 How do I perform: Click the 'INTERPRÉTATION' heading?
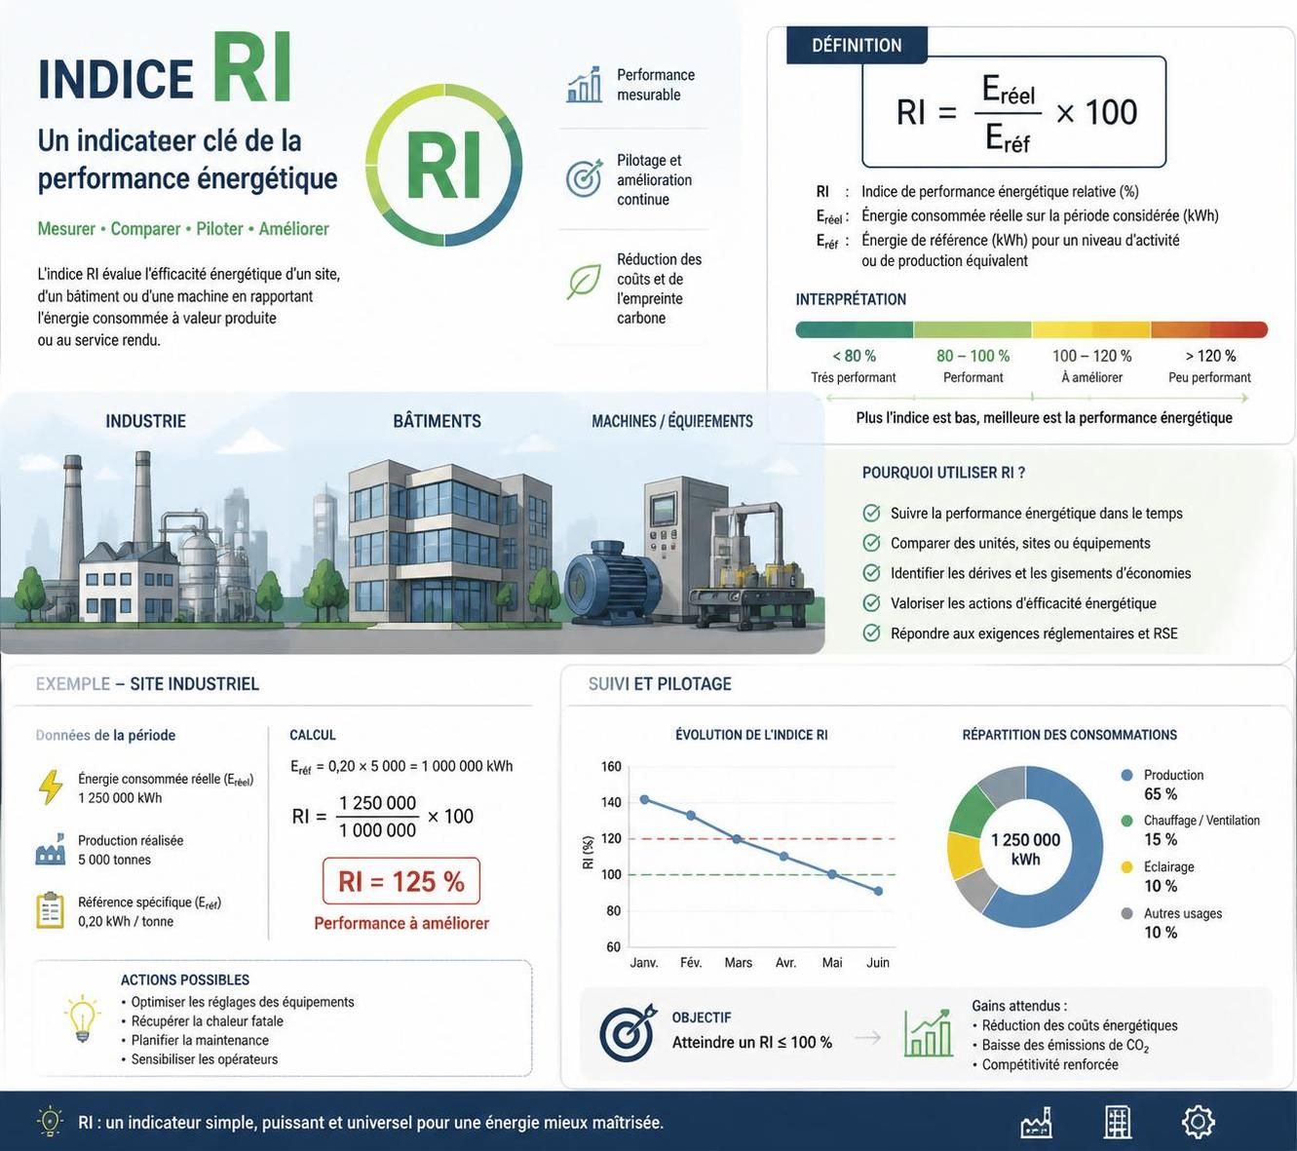pos(851,299)
